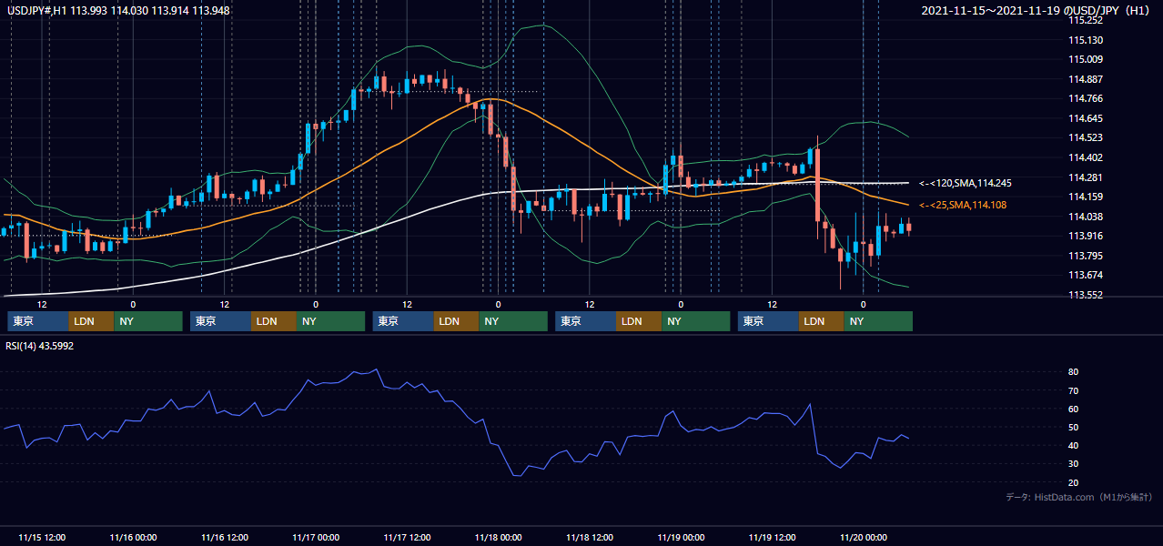The width and height of the screenshot is (1163, 546).
Task: Select the 25 SMA 114.108 label
Action: [963, 205]
